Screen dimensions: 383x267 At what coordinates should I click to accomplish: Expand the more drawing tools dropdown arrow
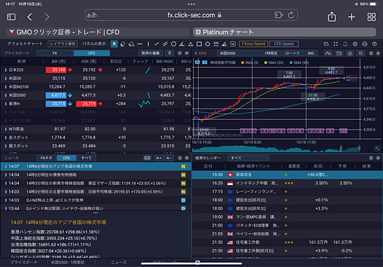(233, 44)
